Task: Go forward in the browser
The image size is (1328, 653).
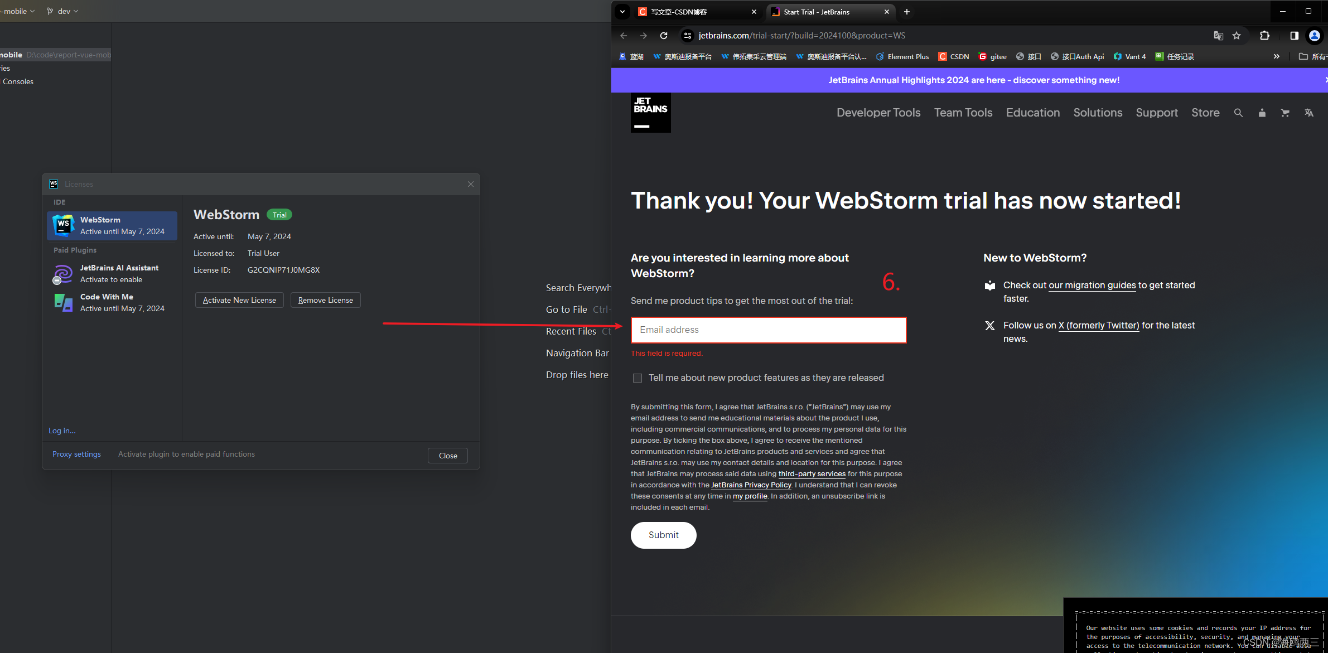Action: point(644,36)
